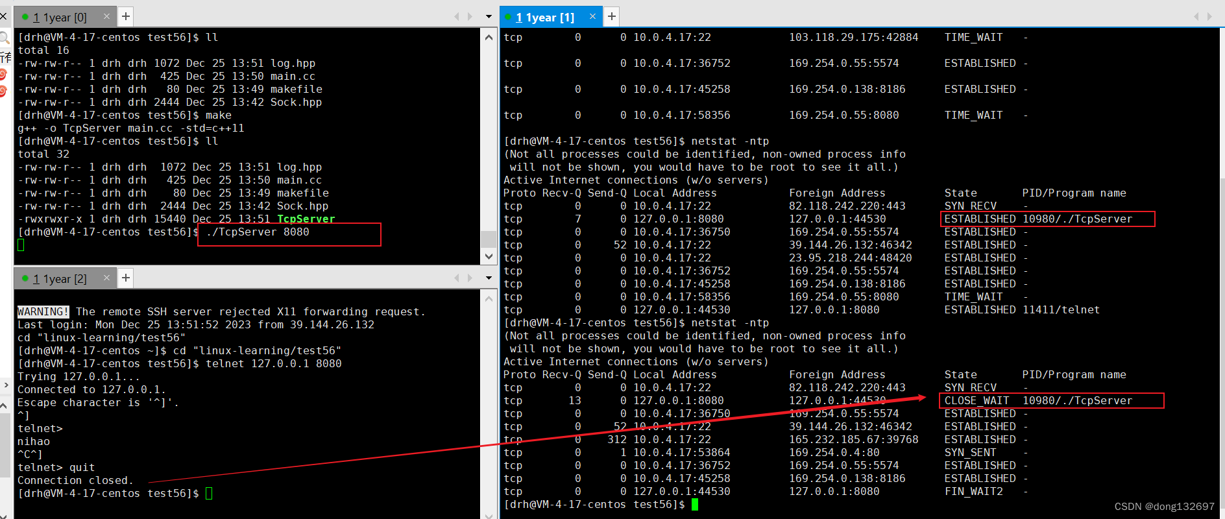Open tab list dropdown in 1year [2] pane
Viewport: 1225px width, 519px height.
(x=489, y=278)
